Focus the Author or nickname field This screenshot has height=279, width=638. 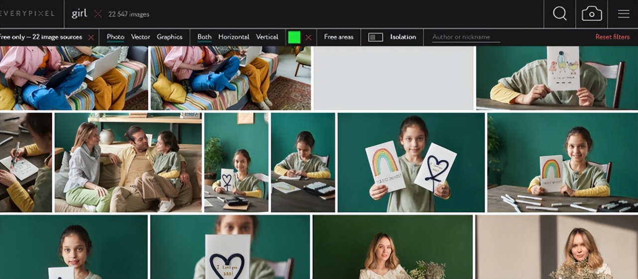(x=466, y=37)
